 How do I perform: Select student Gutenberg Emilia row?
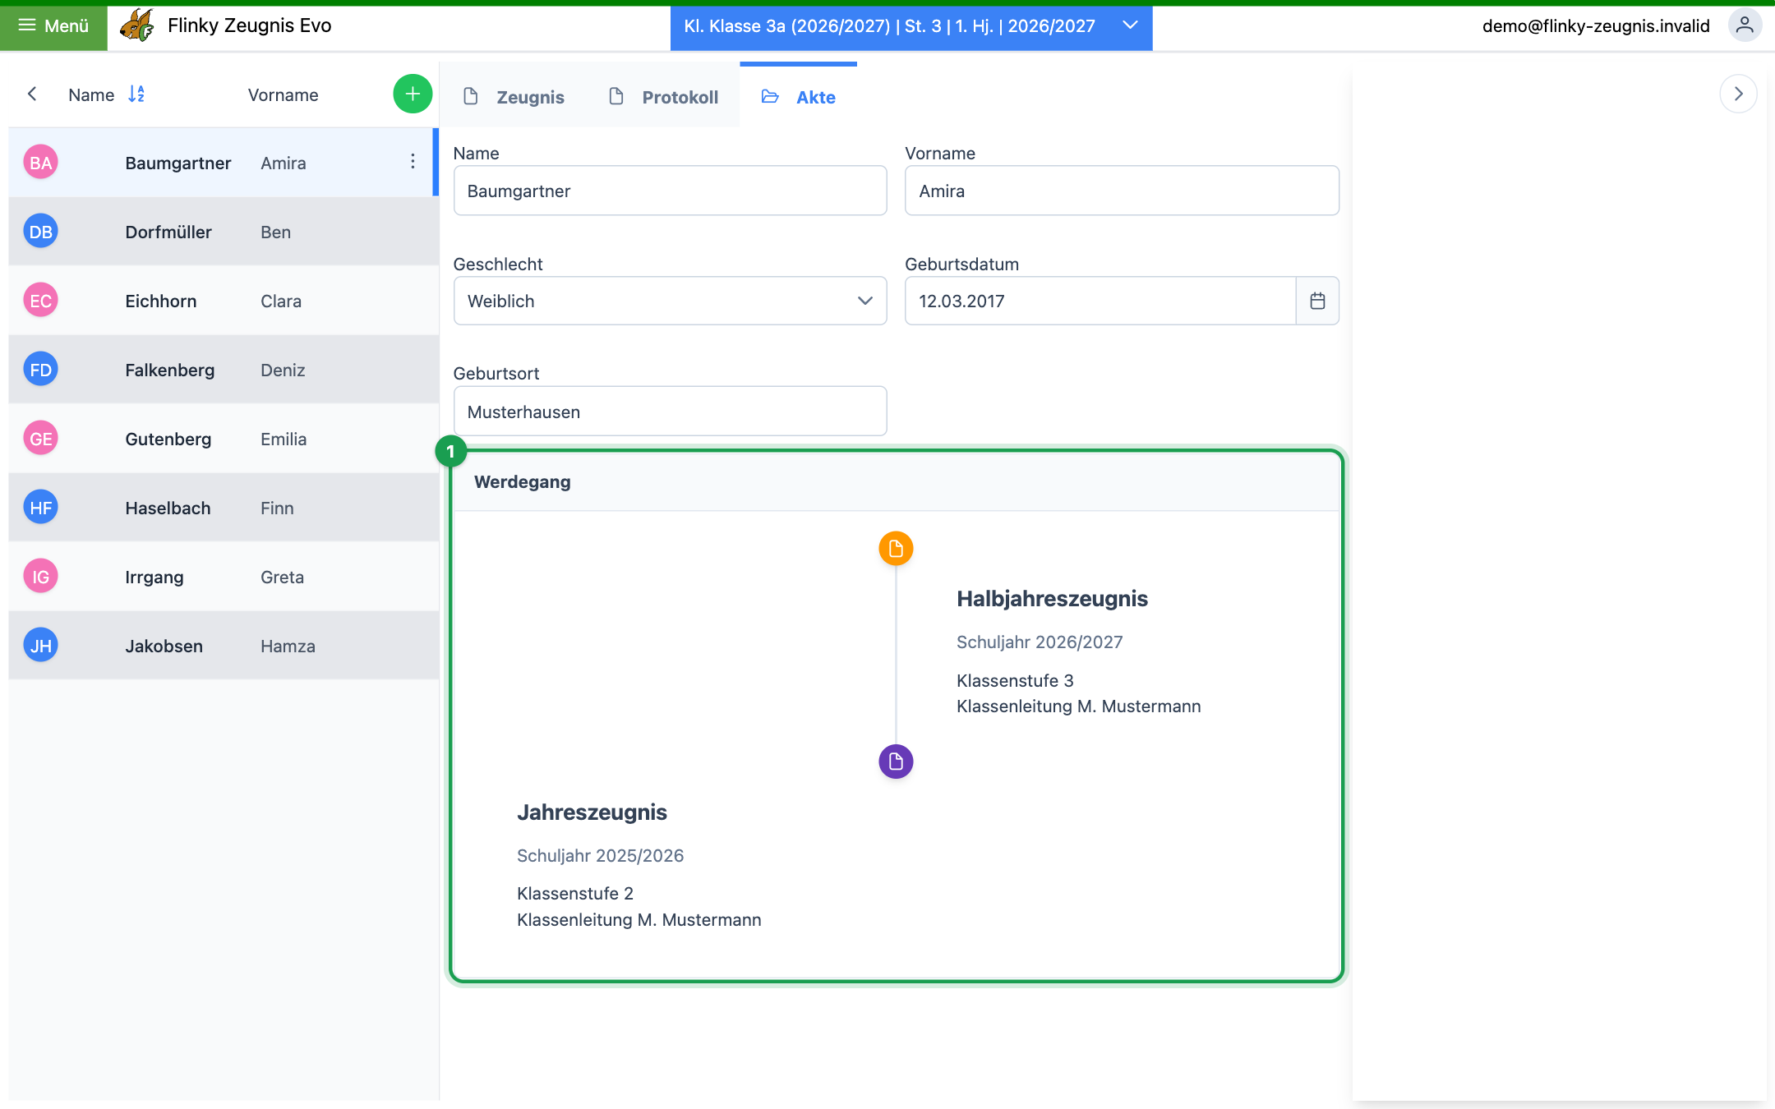point(224,439)
